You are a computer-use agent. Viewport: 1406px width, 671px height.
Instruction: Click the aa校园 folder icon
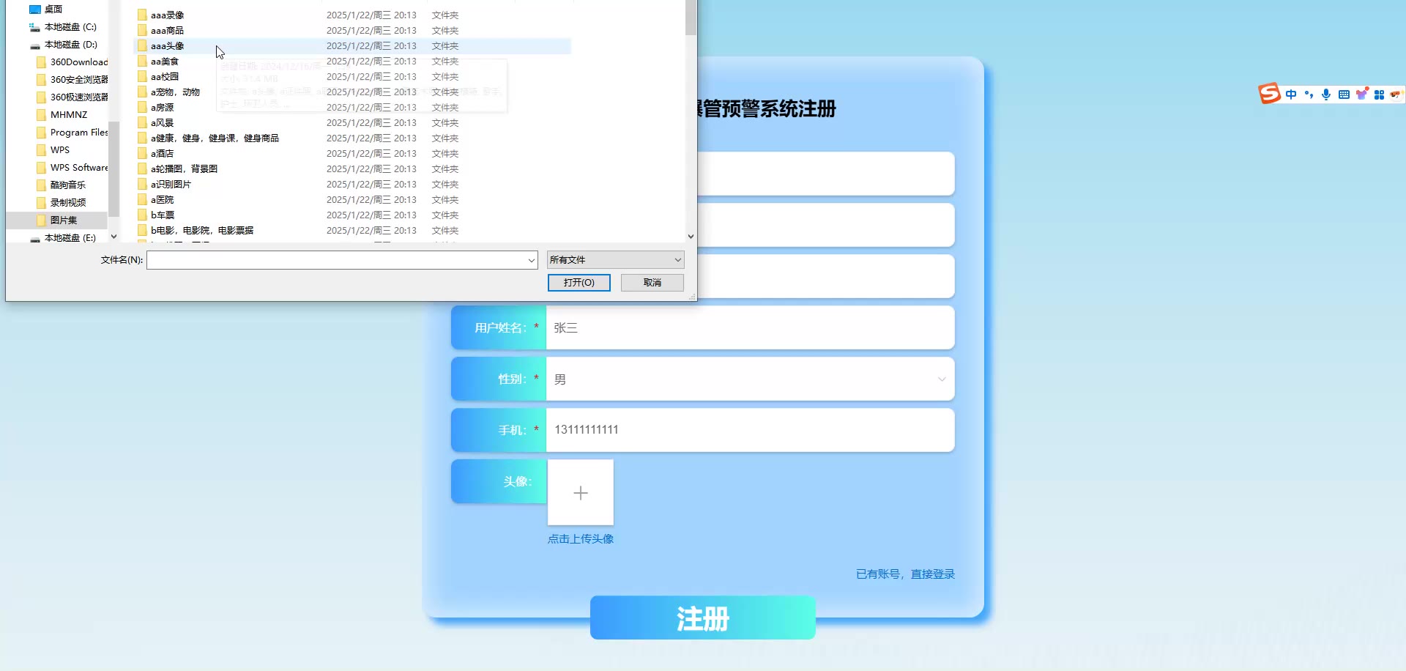(142, 76)
